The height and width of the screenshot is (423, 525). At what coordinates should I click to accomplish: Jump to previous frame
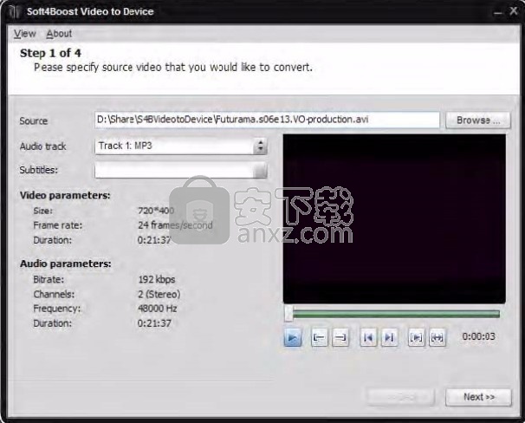[x=368, y=337]
